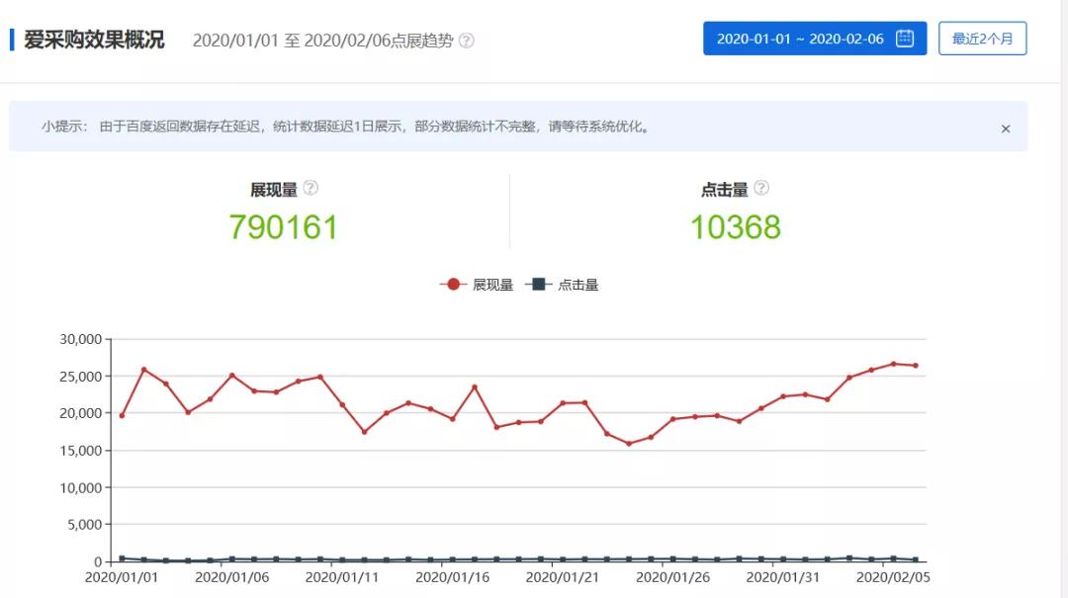This screenshot has width=1068, height=598.
Task: Toggle the 展现量 series in legend
Action: [x=477, y=285]
